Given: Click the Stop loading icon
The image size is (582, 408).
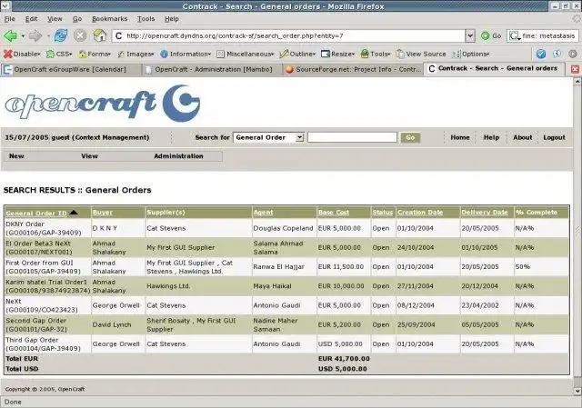Looking at the screenshot, I should 80,36.
